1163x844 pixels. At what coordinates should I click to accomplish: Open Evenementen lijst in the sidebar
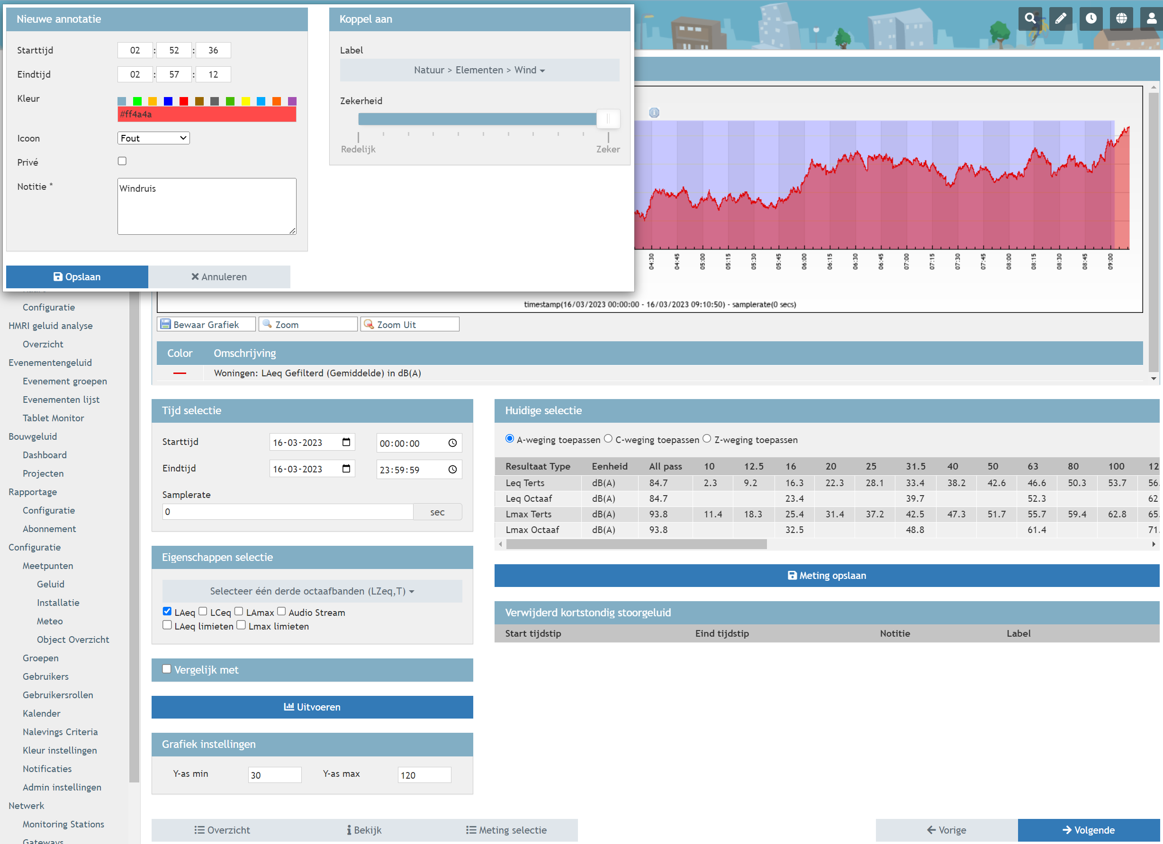point(61,400)
